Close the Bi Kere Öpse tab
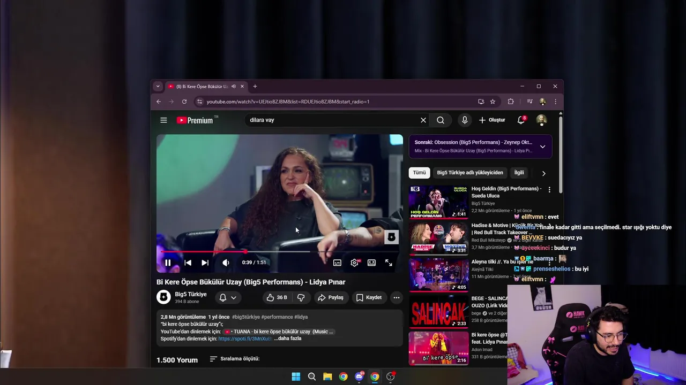Viewport: 686px width, 385px height. tap(242, 87)
